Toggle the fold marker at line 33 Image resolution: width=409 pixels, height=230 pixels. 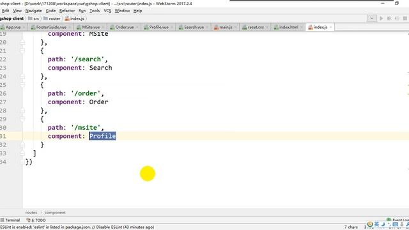22,153
